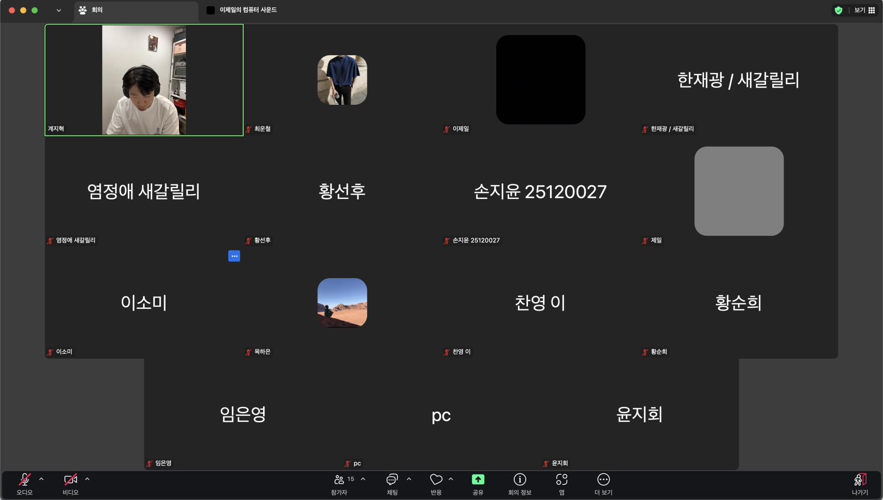The width and height of the screenshot is (883, 500).
Task: Click muted mic icon beside 목하은 label
Action: [x=248, y=352]
